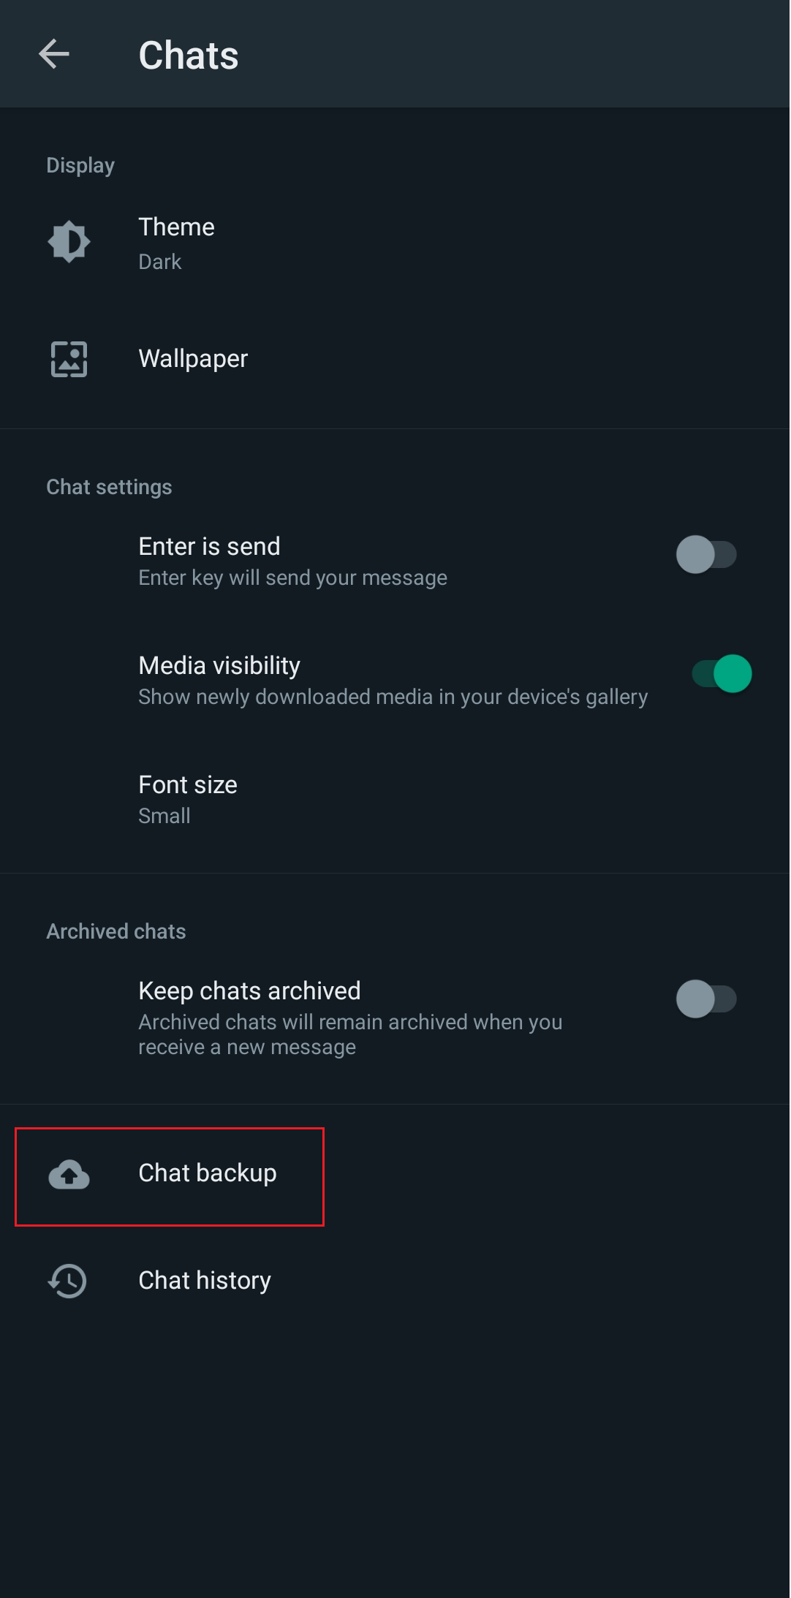Viewport: 791px width, 1598px height.
Task: Tap the Chats page title
Action: point(189,56)
